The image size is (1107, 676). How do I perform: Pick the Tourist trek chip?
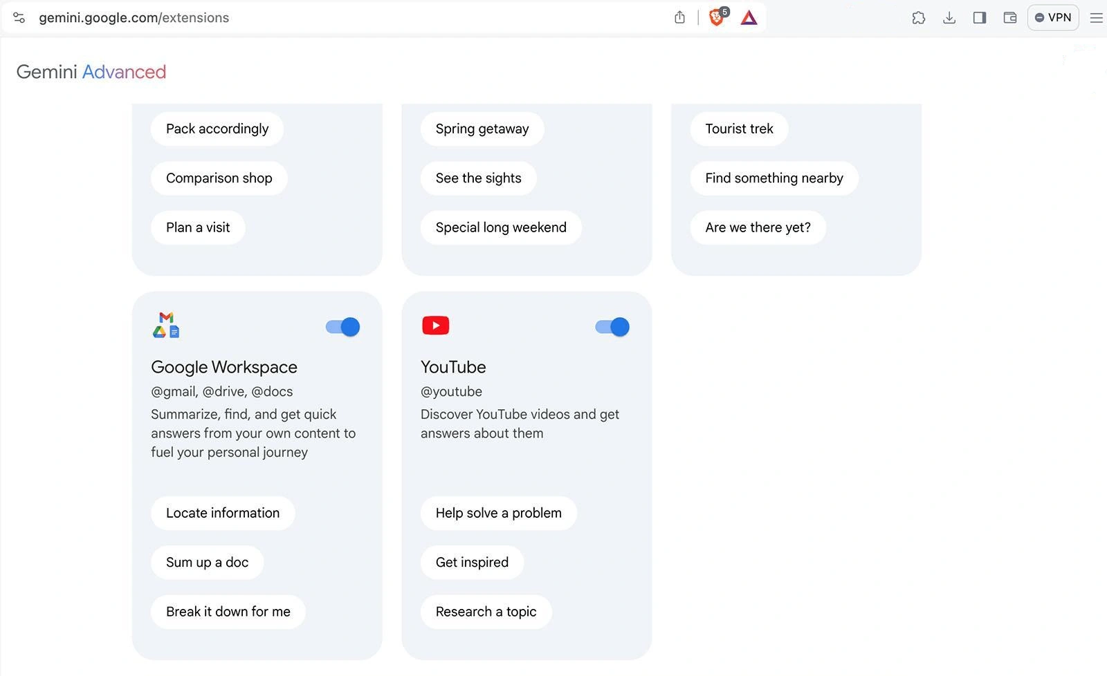click(x=739, y=129)
